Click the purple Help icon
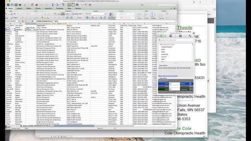The height and width of the screenshot is (141, 251). point(90,5)
